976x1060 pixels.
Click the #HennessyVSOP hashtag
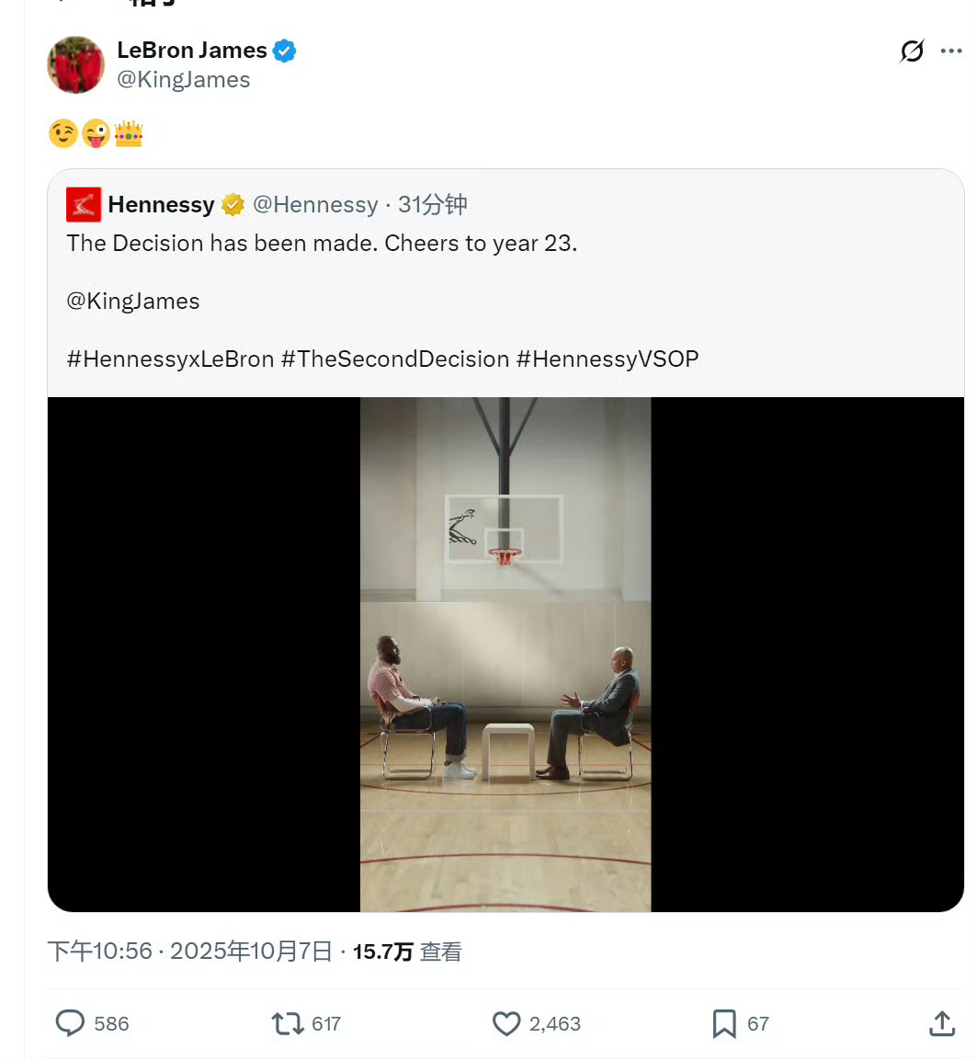point(607,359)
